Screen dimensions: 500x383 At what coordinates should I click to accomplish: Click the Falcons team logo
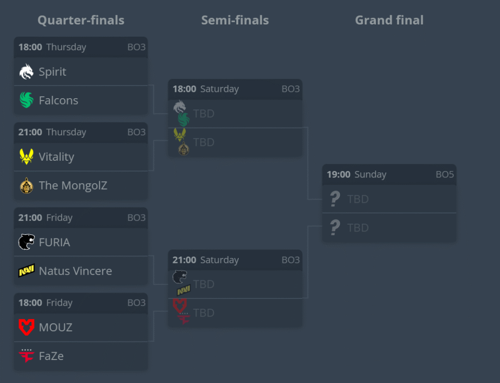tap(26, 100)
